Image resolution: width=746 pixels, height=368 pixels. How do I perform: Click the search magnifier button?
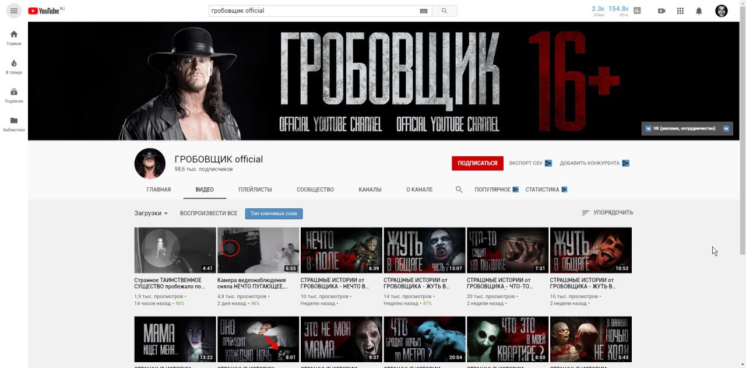[x=445, y=10]
